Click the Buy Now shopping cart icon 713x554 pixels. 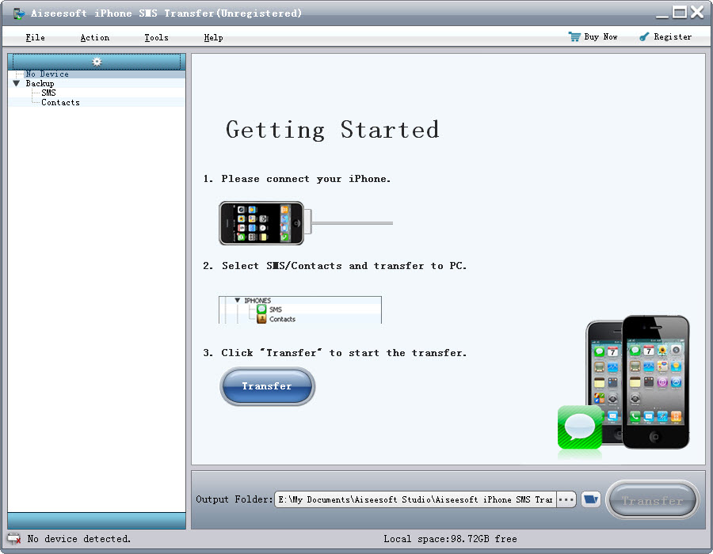pos(574,36)
